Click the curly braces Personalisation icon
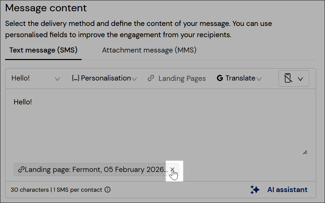The image size is (325, 203). [76, 78]
